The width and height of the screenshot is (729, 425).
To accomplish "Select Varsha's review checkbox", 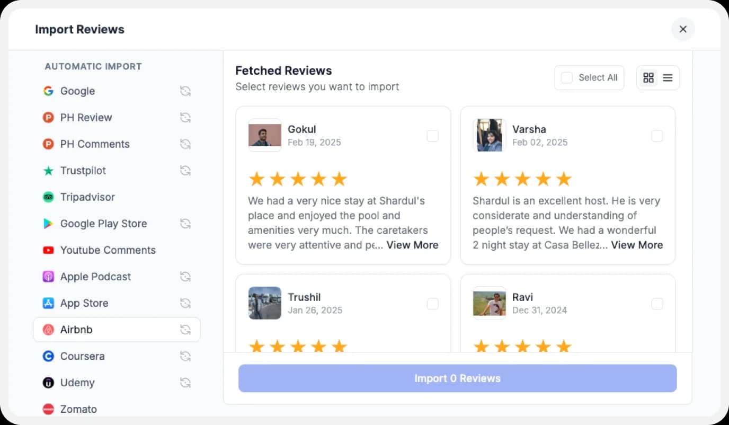I will point(657,136).
